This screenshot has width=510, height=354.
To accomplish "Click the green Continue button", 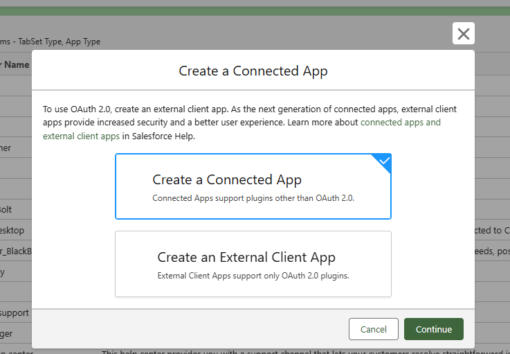I will [x=433, y=329].
